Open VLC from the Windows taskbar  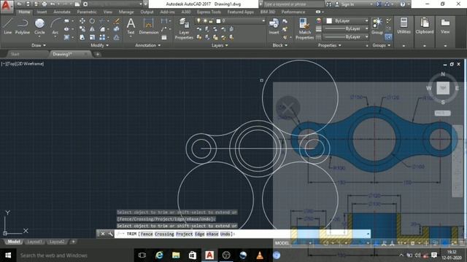[x=260, y=255]
